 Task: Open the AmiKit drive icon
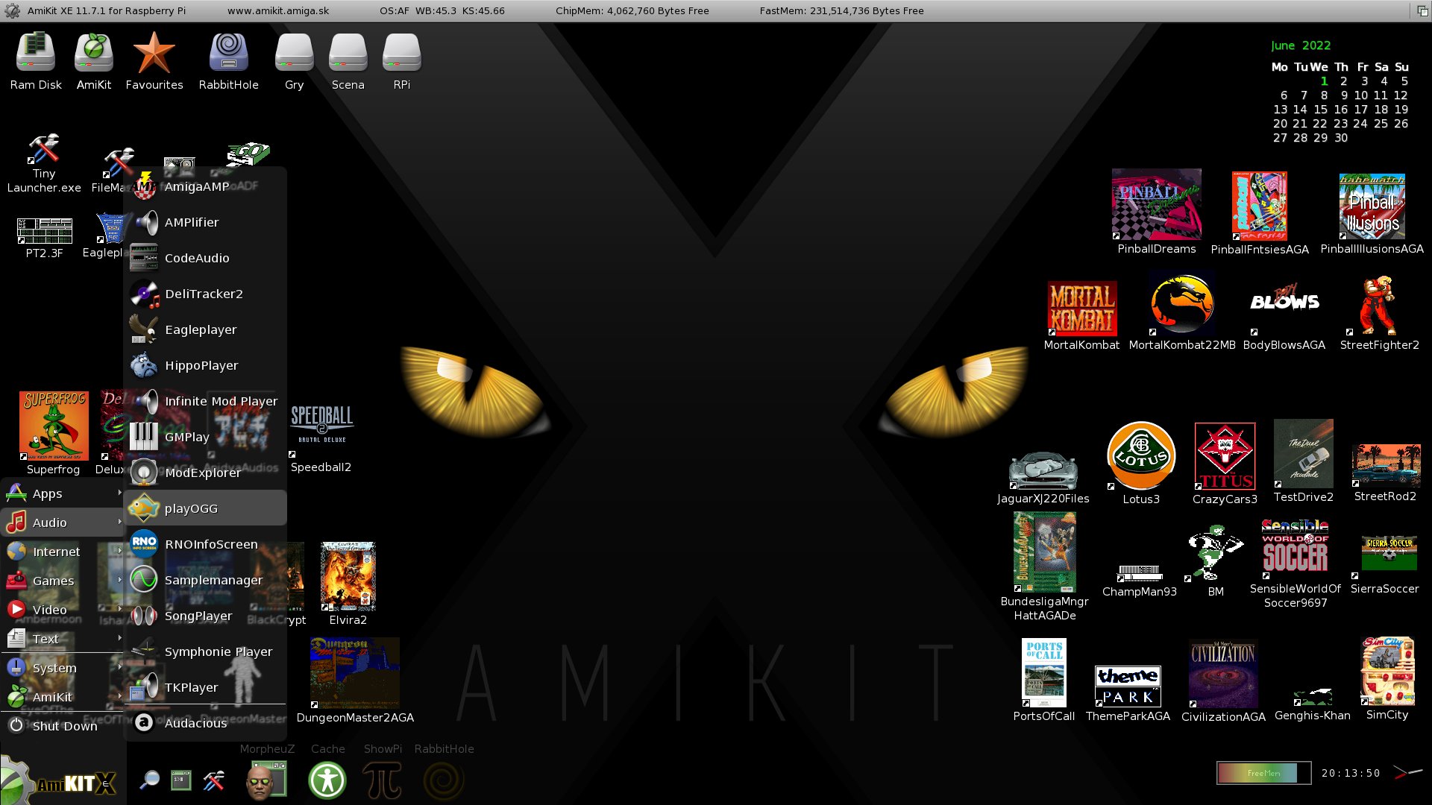(x=94, y=53)
